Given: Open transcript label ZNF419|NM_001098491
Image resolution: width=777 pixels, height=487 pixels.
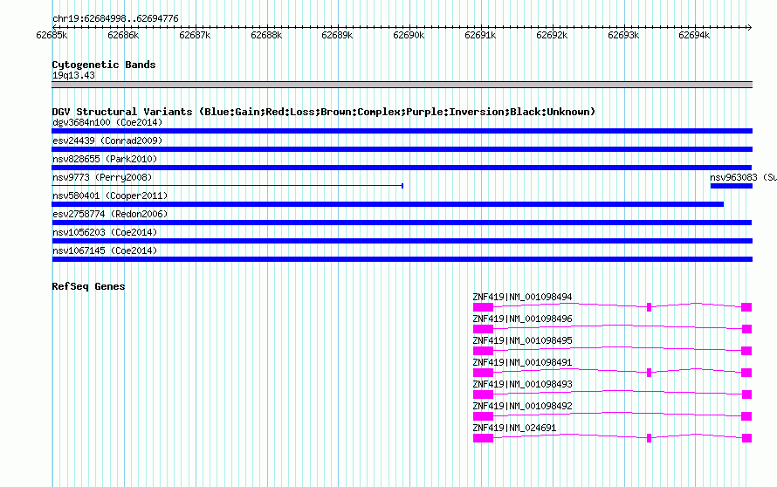Looking at the screenshot, I should (522, 363).
